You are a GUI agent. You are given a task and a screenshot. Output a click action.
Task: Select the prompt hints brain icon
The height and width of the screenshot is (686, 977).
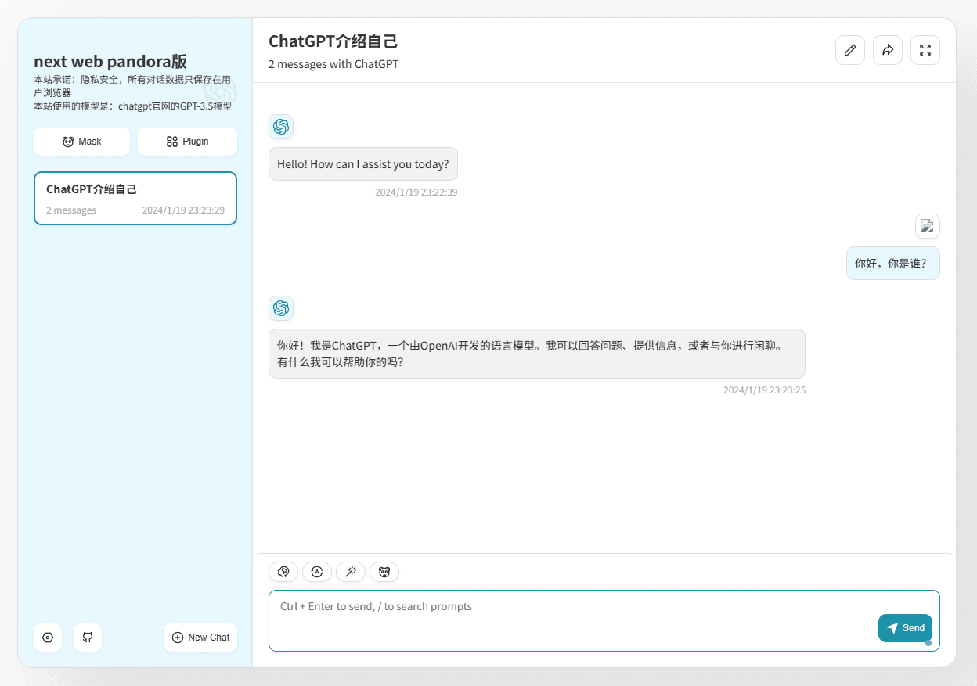point(283,572)
